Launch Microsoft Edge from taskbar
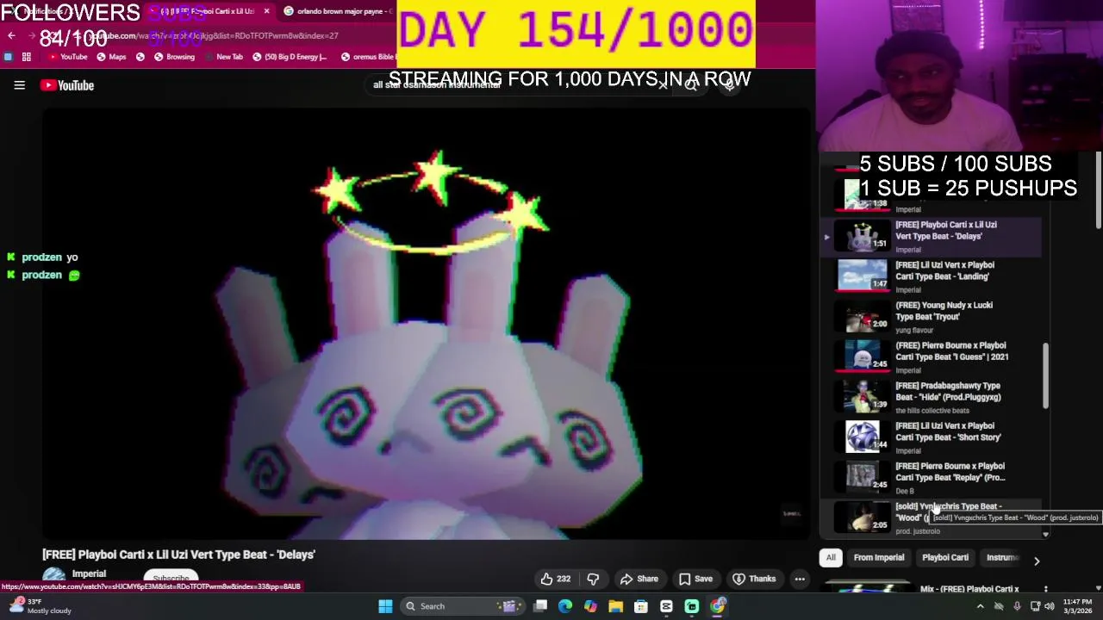This screenshot has height=620, width=1103. tap(565, 606)
